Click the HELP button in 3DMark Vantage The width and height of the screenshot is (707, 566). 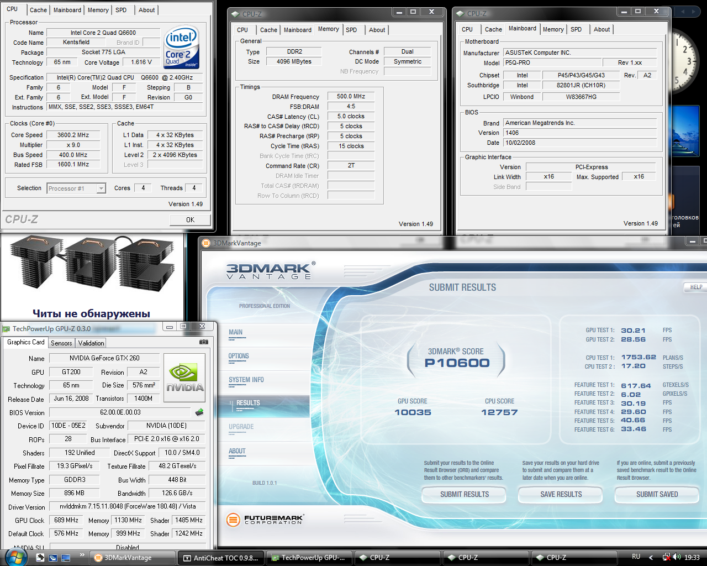tap(696, 287)
